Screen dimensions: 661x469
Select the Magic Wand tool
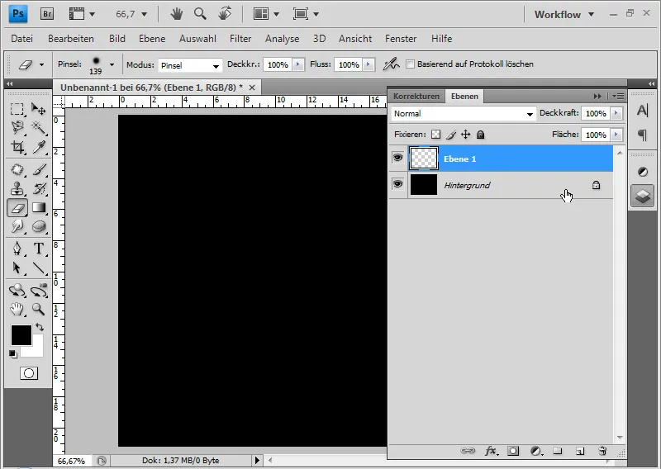(38, 128)
